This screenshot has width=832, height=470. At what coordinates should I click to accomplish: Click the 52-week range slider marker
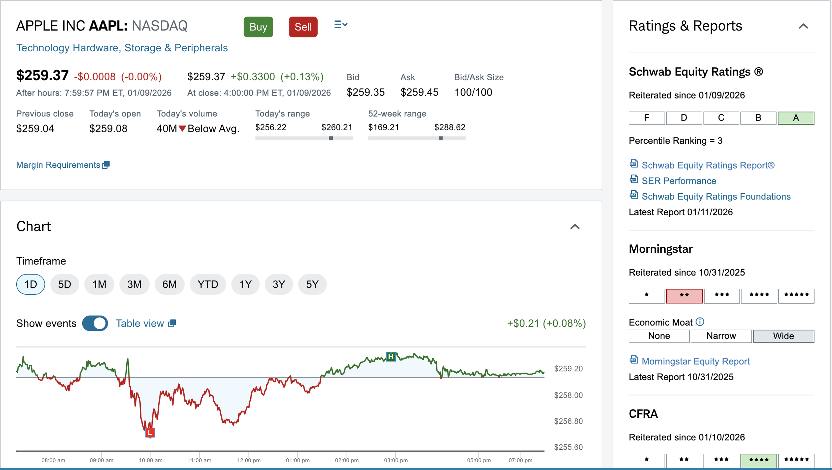pos(440,138)
